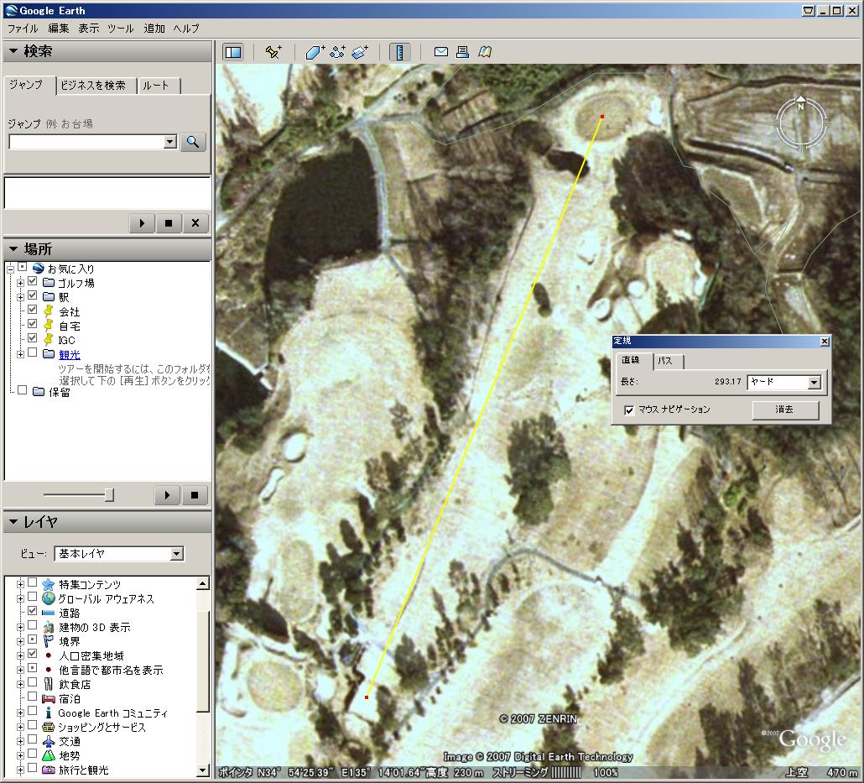
Task: Switch to the パス tab in ruler
Action: click(x=668, y=361)
